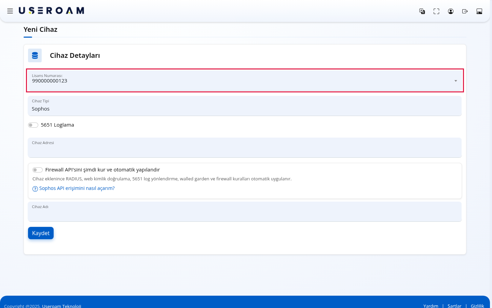Open the language translation icon
This screenshot has height=308, width=492.
(x=422, y=11)
